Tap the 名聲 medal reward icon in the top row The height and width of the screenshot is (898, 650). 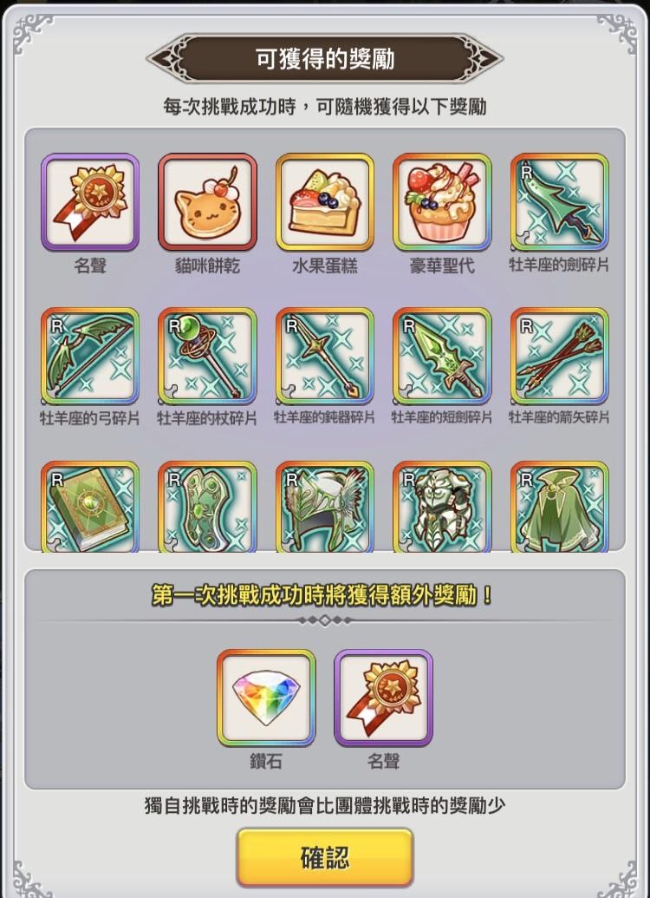(90, 202)
